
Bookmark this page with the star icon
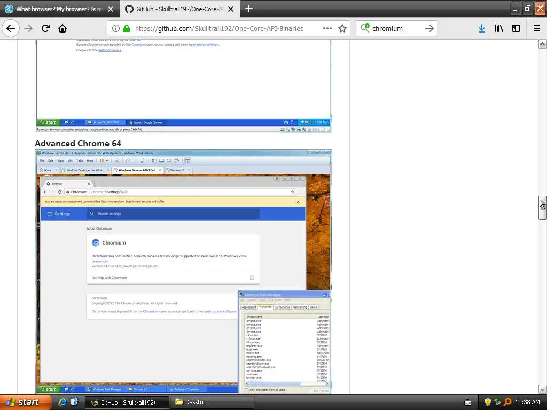coord(342,29)
